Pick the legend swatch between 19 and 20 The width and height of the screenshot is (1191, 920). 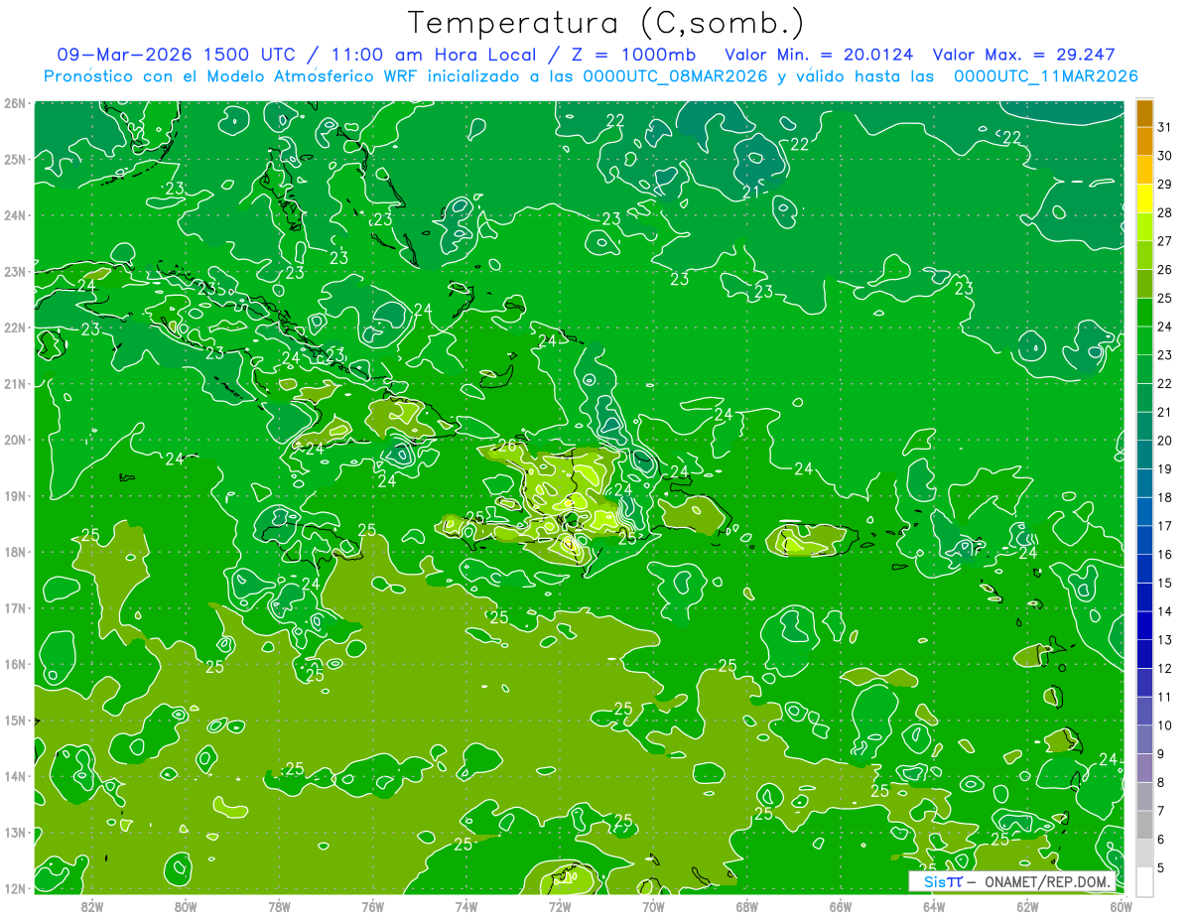(1143, 454)
